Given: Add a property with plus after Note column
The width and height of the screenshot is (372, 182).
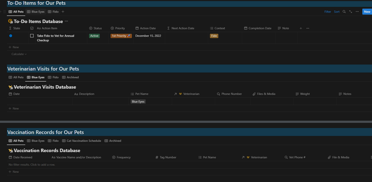Looking at the screenshot, I should coord(301,28).
